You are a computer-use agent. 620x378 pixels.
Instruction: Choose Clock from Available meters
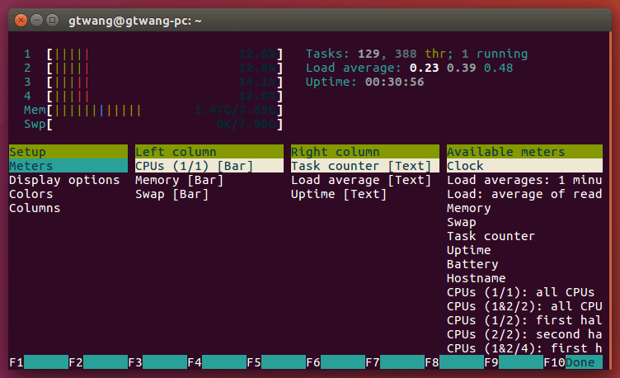click(465, 166)
